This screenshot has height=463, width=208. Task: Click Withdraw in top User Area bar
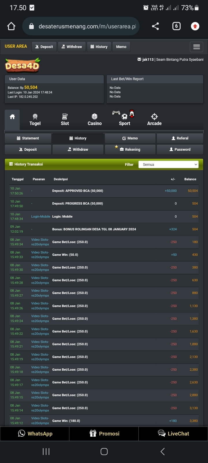coord(72,47)
